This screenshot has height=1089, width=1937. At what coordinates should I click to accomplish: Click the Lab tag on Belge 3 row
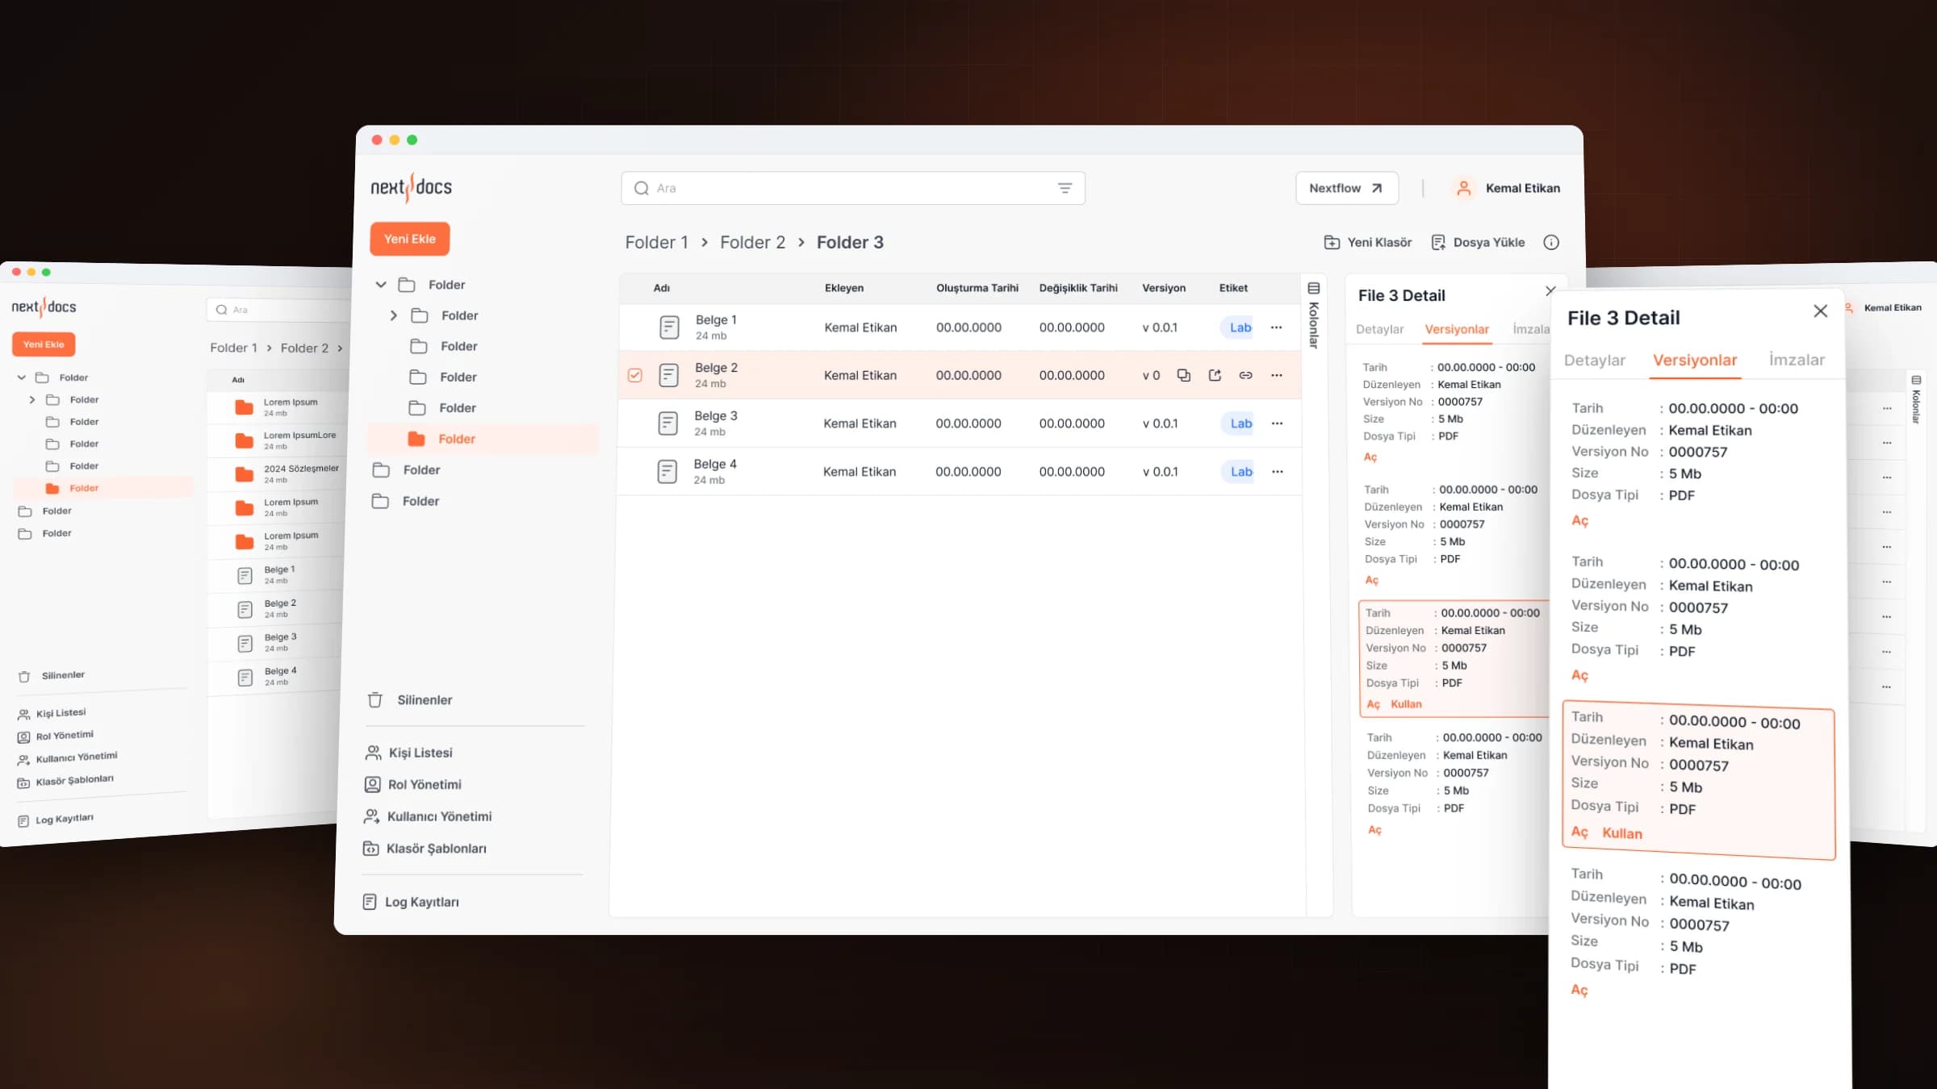point(1239,423)
